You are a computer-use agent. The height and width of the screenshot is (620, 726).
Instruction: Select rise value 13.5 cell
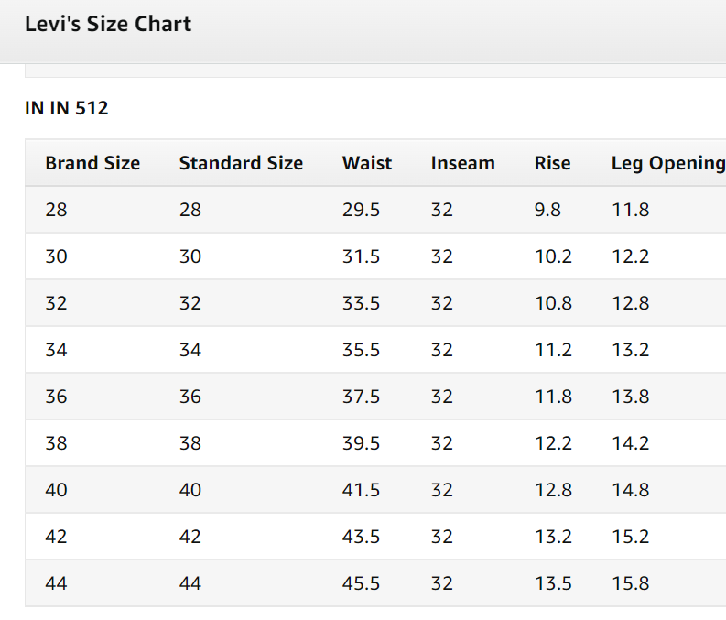point(553,583)
